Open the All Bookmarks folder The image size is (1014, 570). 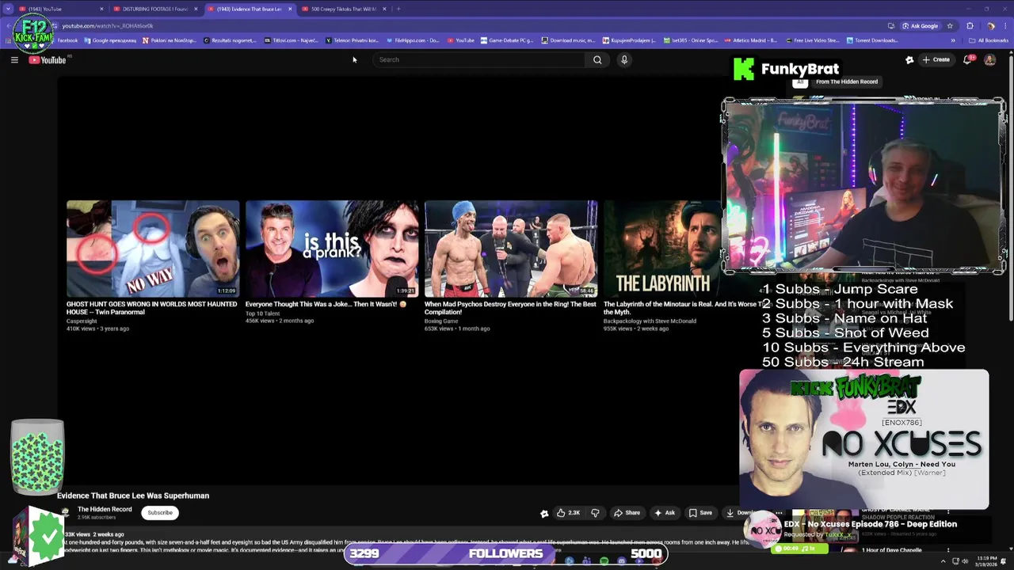point(990,40)
